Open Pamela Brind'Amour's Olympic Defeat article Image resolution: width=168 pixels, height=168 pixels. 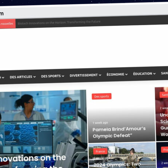click(x=119, y=132)
